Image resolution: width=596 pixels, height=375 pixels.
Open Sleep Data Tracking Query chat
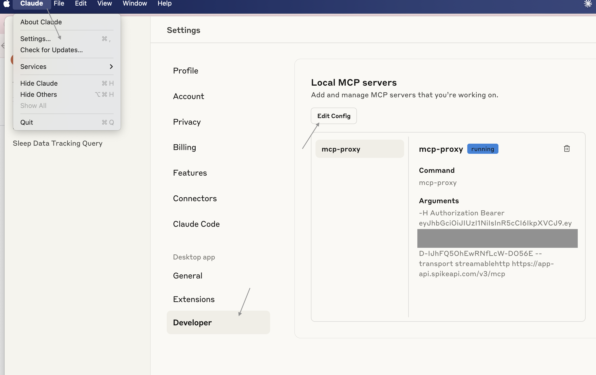(58, 143)
